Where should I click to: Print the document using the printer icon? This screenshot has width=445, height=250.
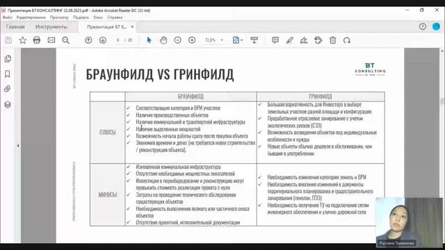point(37,40)
